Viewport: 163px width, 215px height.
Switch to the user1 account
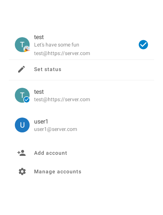81,125
